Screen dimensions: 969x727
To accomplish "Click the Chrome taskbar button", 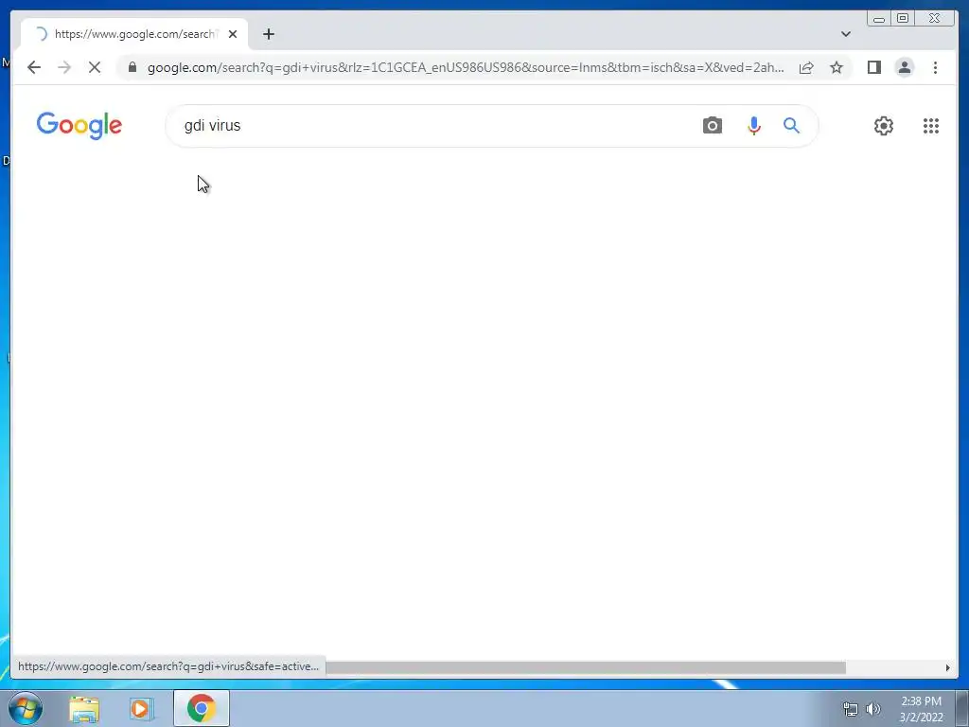I will pyautogui.click(x=202, y=708).
